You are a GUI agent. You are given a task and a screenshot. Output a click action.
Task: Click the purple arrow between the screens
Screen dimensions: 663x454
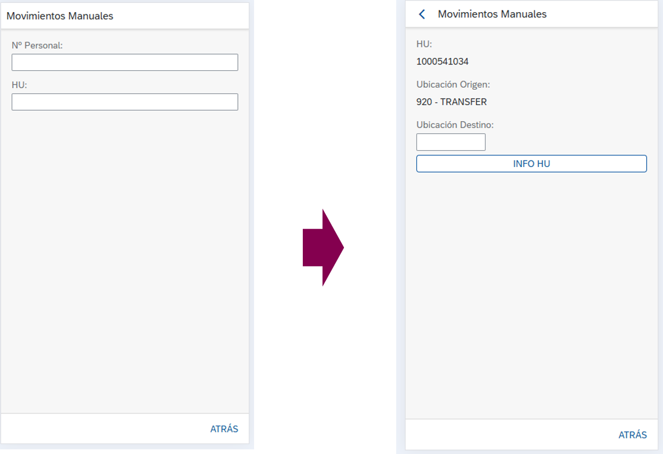point(323,247)
